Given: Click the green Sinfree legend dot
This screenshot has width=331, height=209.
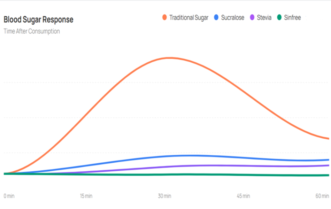Looking at the screenshot, I should (x=279, y=17).
